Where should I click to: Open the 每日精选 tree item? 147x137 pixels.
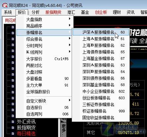[26, 133]
